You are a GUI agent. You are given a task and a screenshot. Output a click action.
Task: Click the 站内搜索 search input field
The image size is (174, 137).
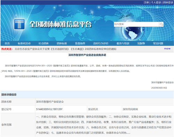point(136,24)
